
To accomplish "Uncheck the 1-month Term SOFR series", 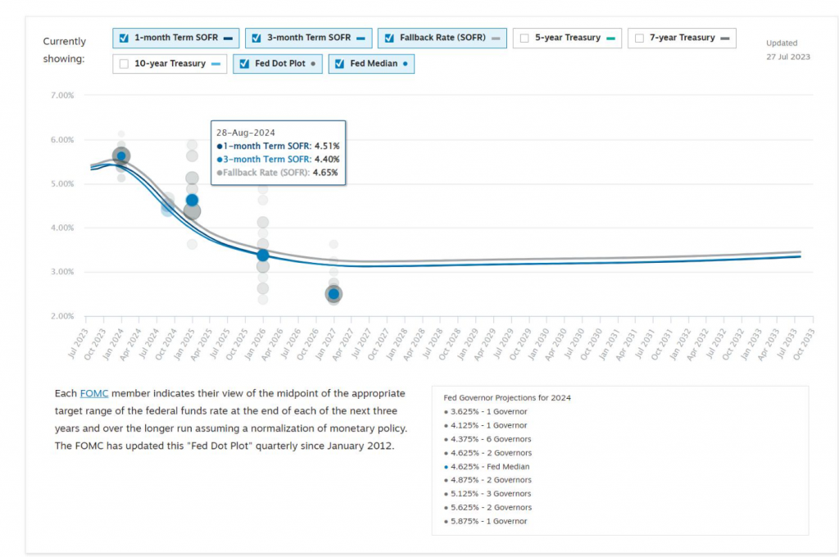I will [124, 38].
